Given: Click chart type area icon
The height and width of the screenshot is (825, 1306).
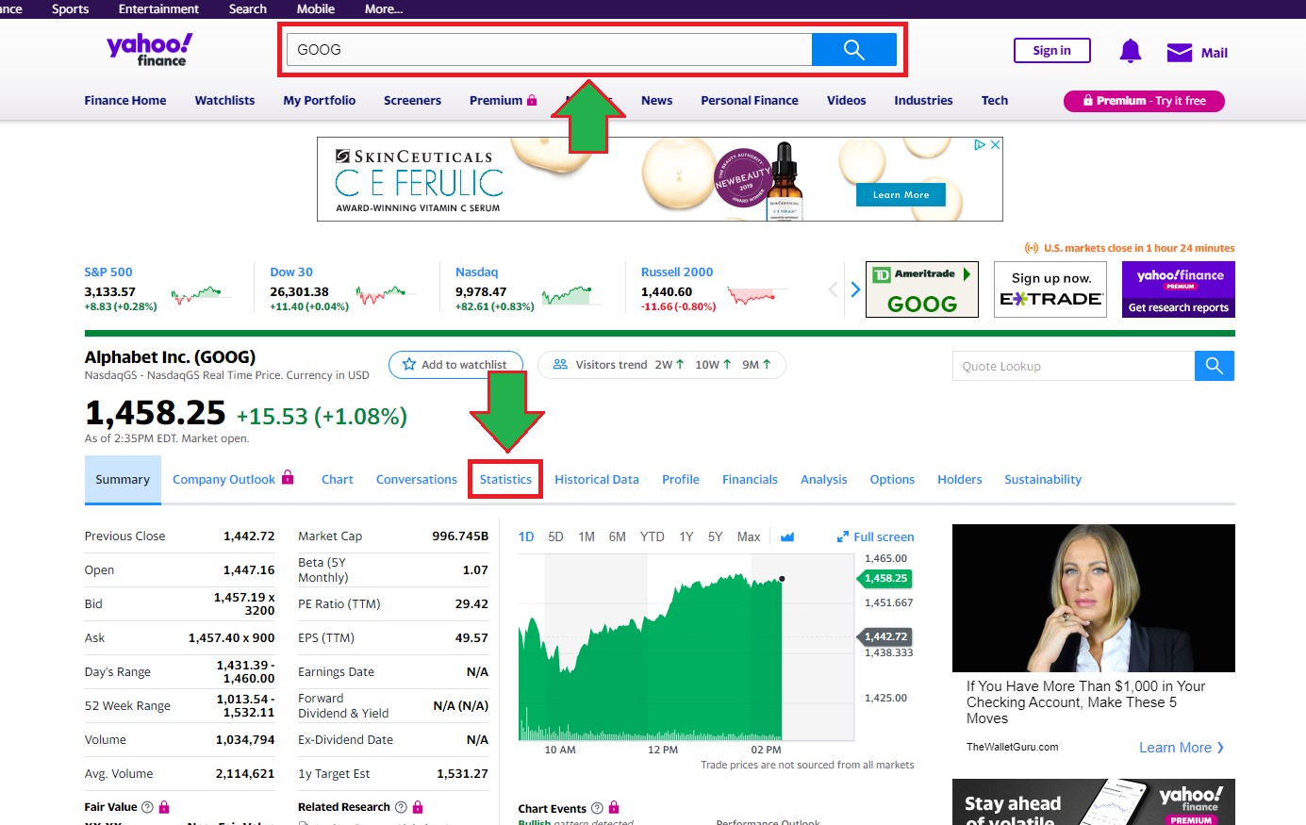Looking at the screenshot, I should point(787,536).
